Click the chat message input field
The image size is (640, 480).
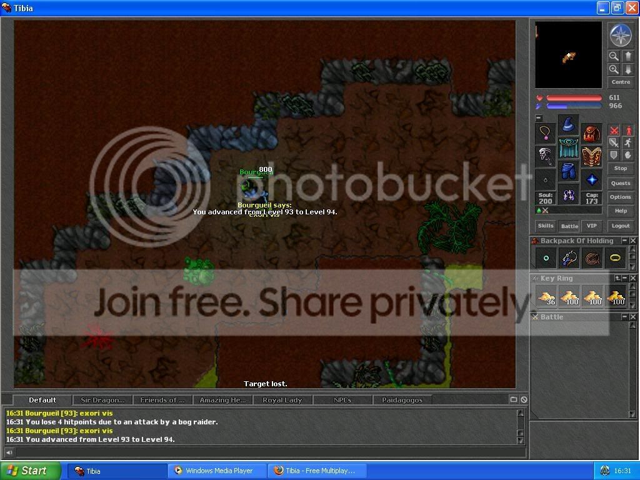[270, 452]
